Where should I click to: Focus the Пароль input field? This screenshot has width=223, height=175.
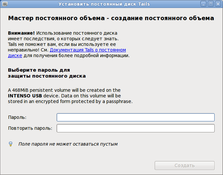[x=136, y=117]
